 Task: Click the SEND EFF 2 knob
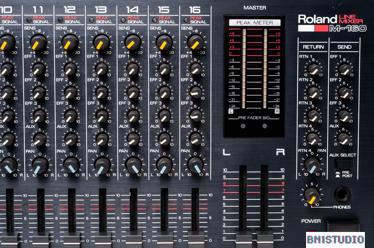[x=344, y=92]
